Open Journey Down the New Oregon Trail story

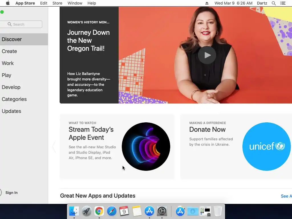tap(88, 40)
